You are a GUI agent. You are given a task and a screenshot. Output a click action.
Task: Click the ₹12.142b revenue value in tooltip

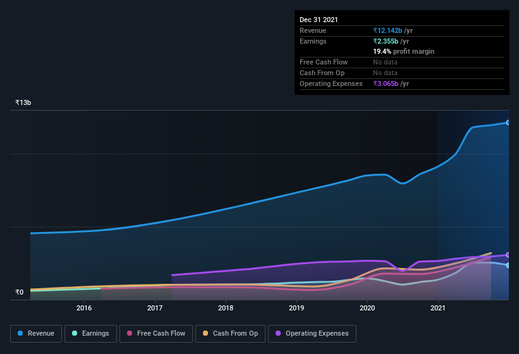tap(387, 30)
